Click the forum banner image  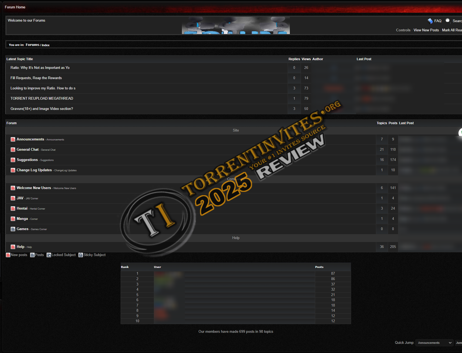[x=236, y=25]
